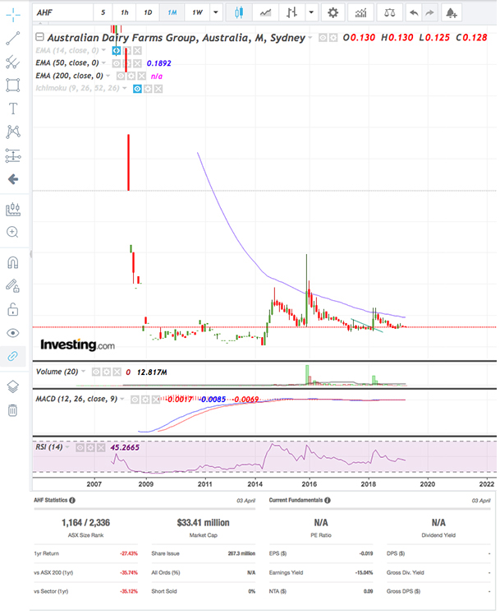Select the rectangle shape tool

pos(13,86)
